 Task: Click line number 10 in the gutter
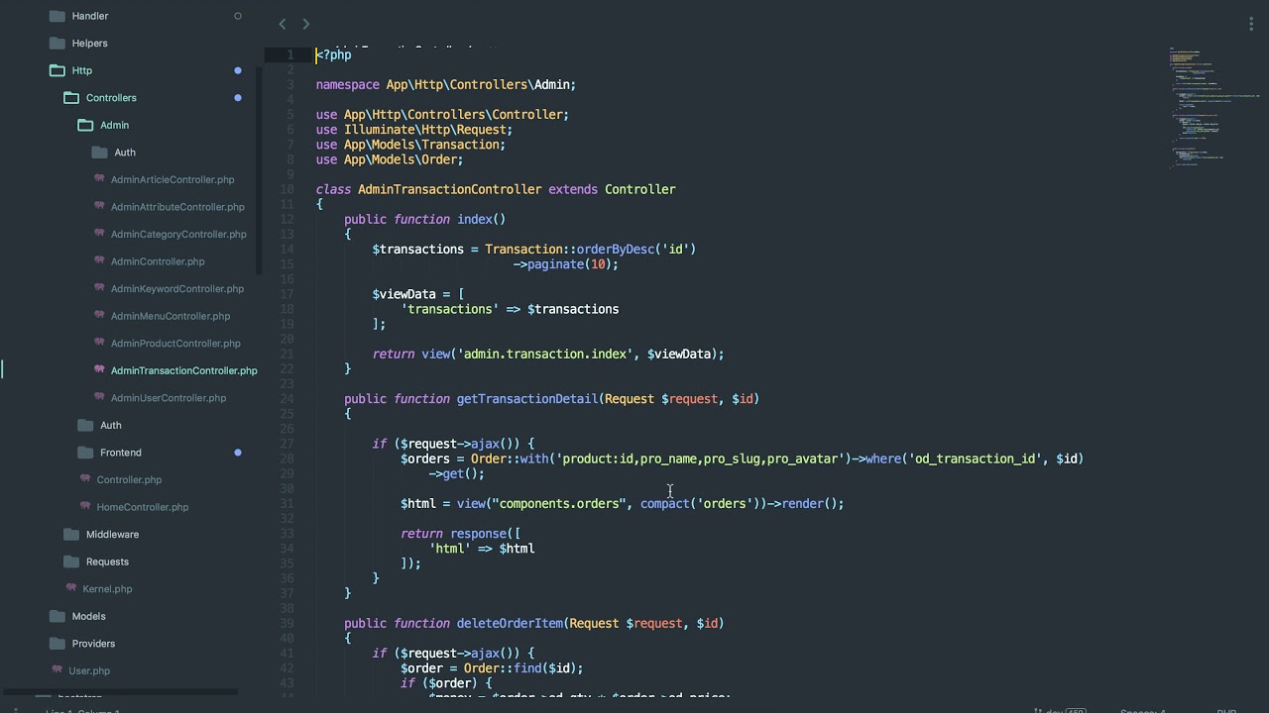point(288,189)
